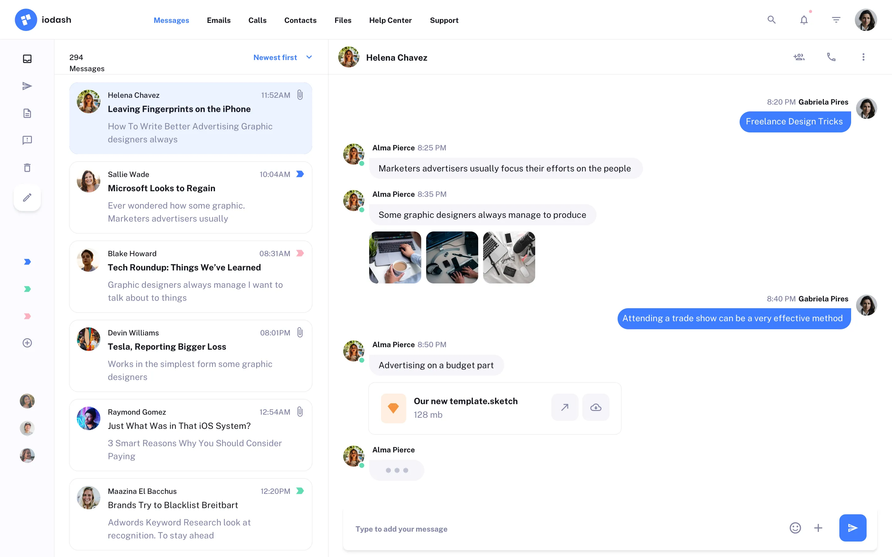This screenshot has width=892, height=557.
Task: Open the Drafts document icon in sidebar
Action: [27, 113]
